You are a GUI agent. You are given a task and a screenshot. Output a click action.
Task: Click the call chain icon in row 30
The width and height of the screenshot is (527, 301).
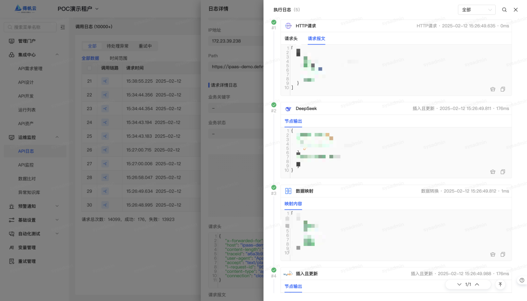pos(105,205)
